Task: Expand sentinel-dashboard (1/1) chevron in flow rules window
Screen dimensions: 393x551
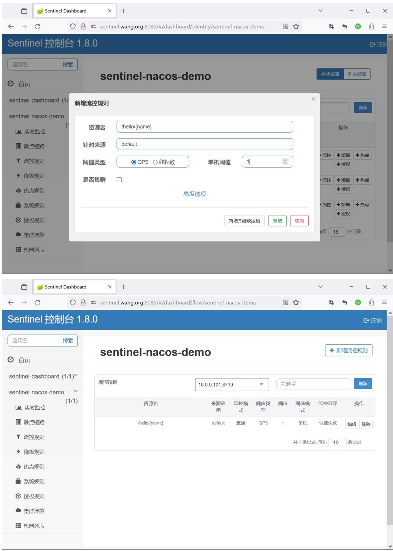Action: click(76, 376)
